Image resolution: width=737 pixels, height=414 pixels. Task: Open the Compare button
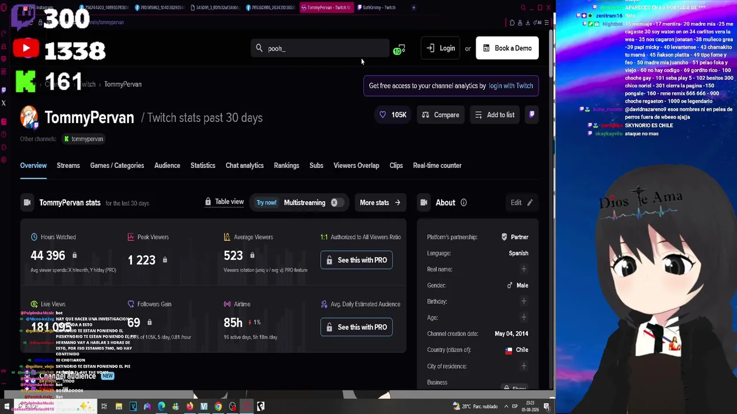click(x=440, y=115)
